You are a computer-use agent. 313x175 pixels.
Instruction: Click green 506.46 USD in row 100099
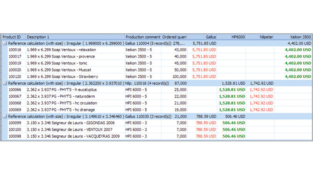pyautogui.click(x=234, y=123)
